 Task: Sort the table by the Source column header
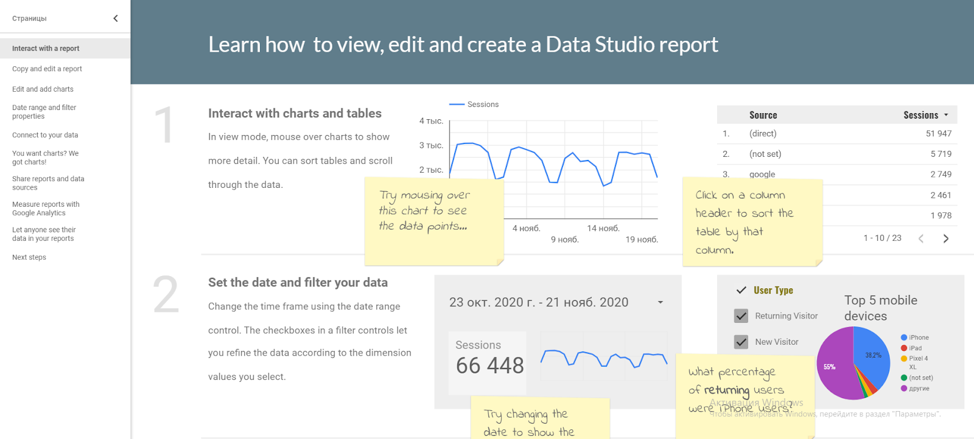point(763,115)
